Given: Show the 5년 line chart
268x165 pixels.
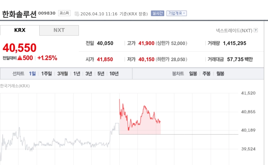Looking at the screenshot, I should pyautogui.click(x=101, y=74).
